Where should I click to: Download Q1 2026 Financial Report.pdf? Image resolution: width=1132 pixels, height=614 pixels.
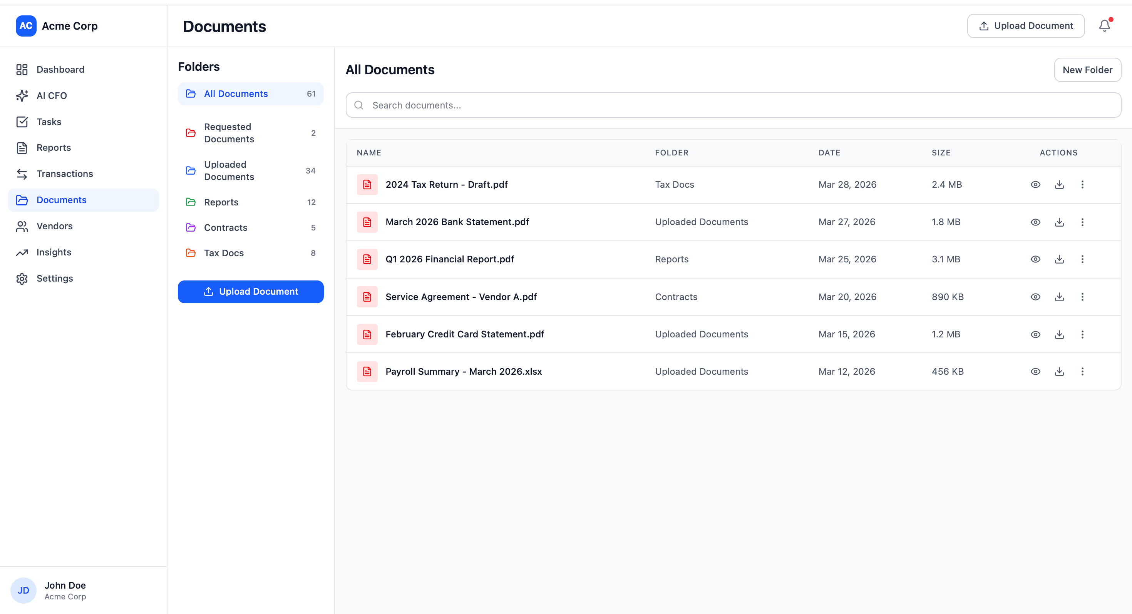coord(1060,259)
